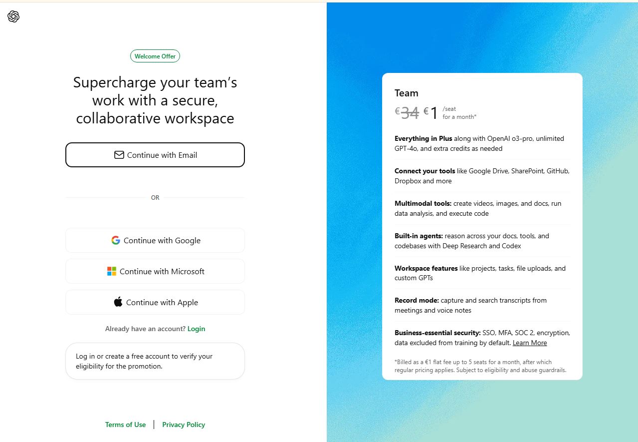Click the 'Supercharge your team's work' headline

[x=155, y=100]
